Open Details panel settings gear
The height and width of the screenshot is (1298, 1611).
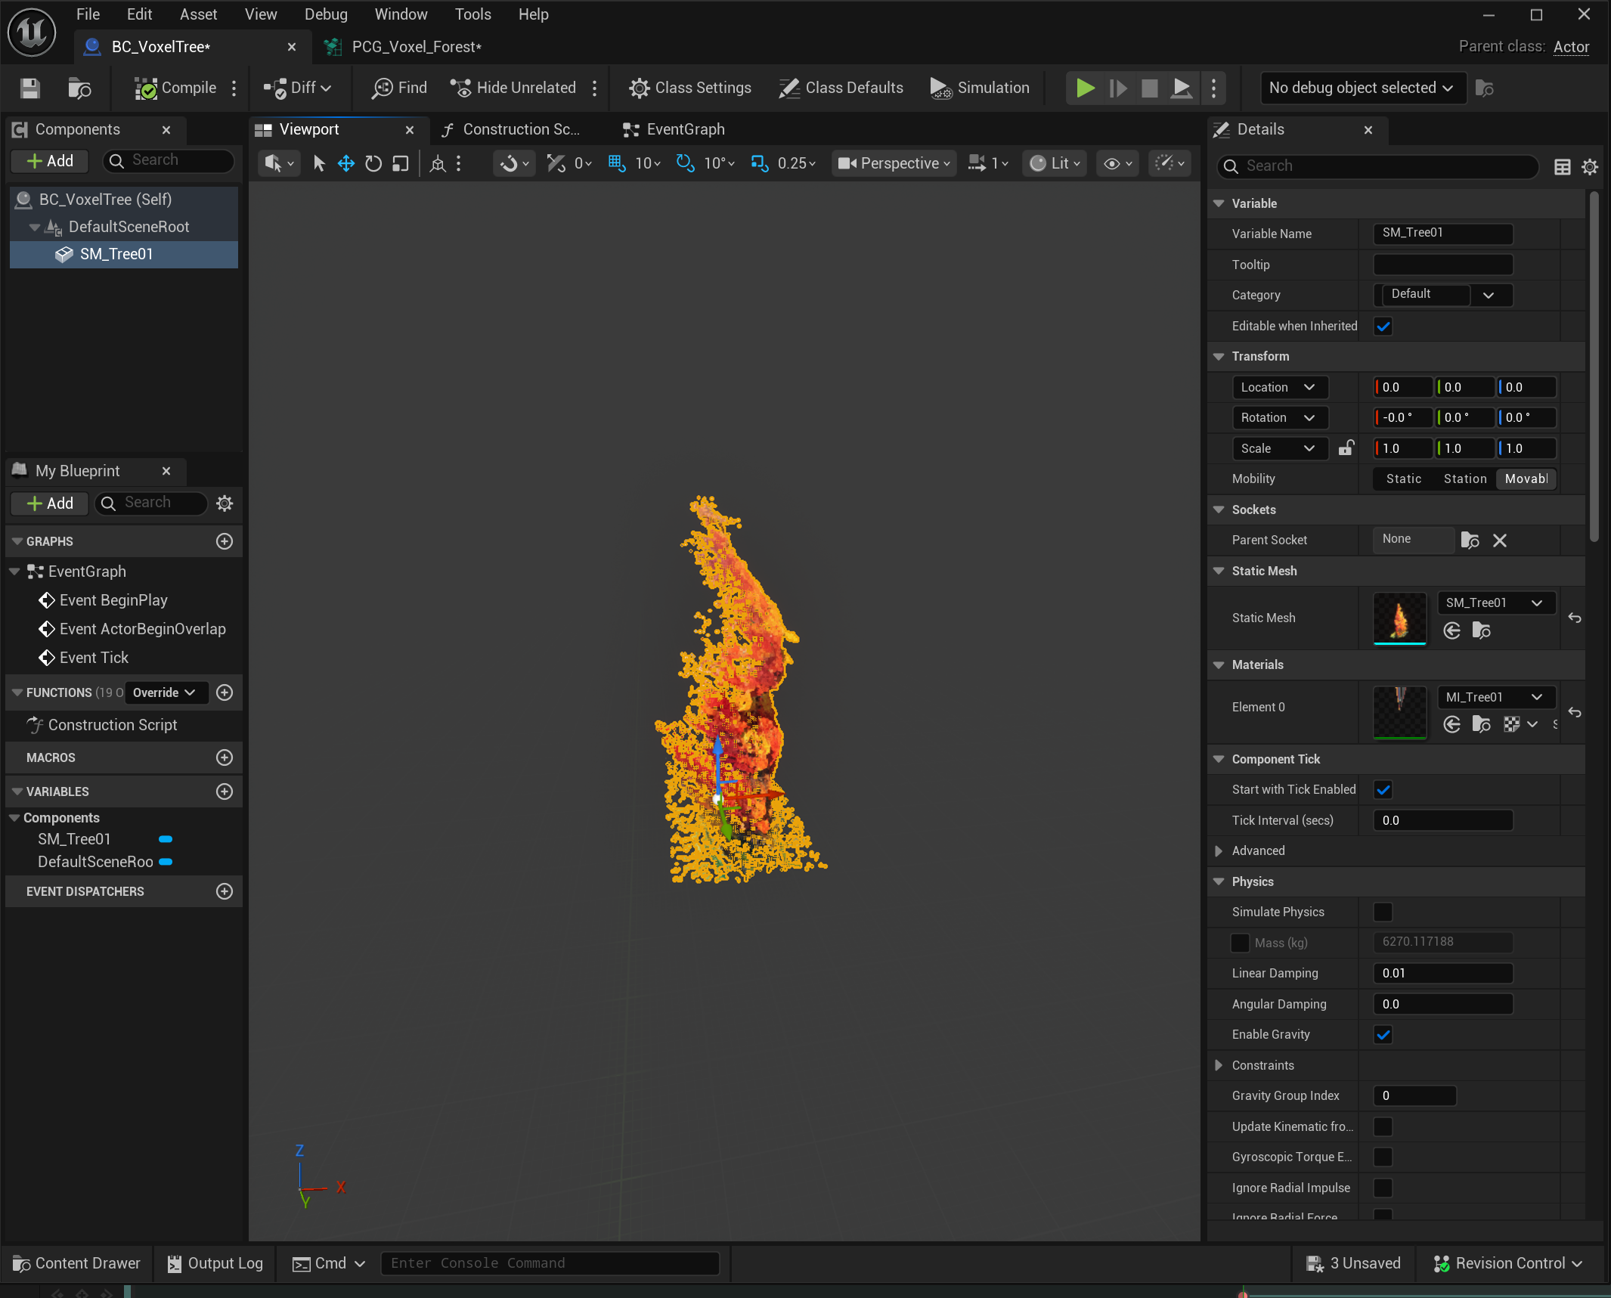pyautogui.click(x=1590, y=167)
